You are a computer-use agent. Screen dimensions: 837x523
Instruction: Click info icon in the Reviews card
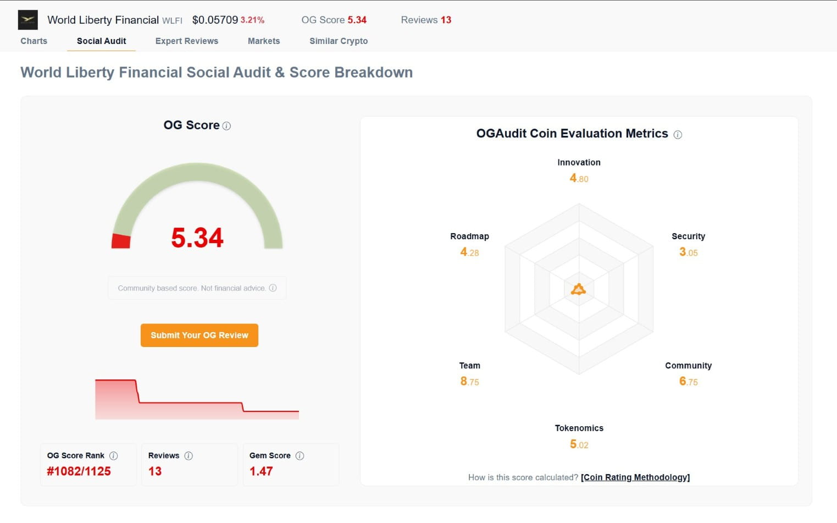(189, 456)
